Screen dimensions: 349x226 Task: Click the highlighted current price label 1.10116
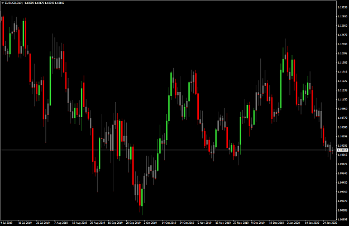point(342,150)
